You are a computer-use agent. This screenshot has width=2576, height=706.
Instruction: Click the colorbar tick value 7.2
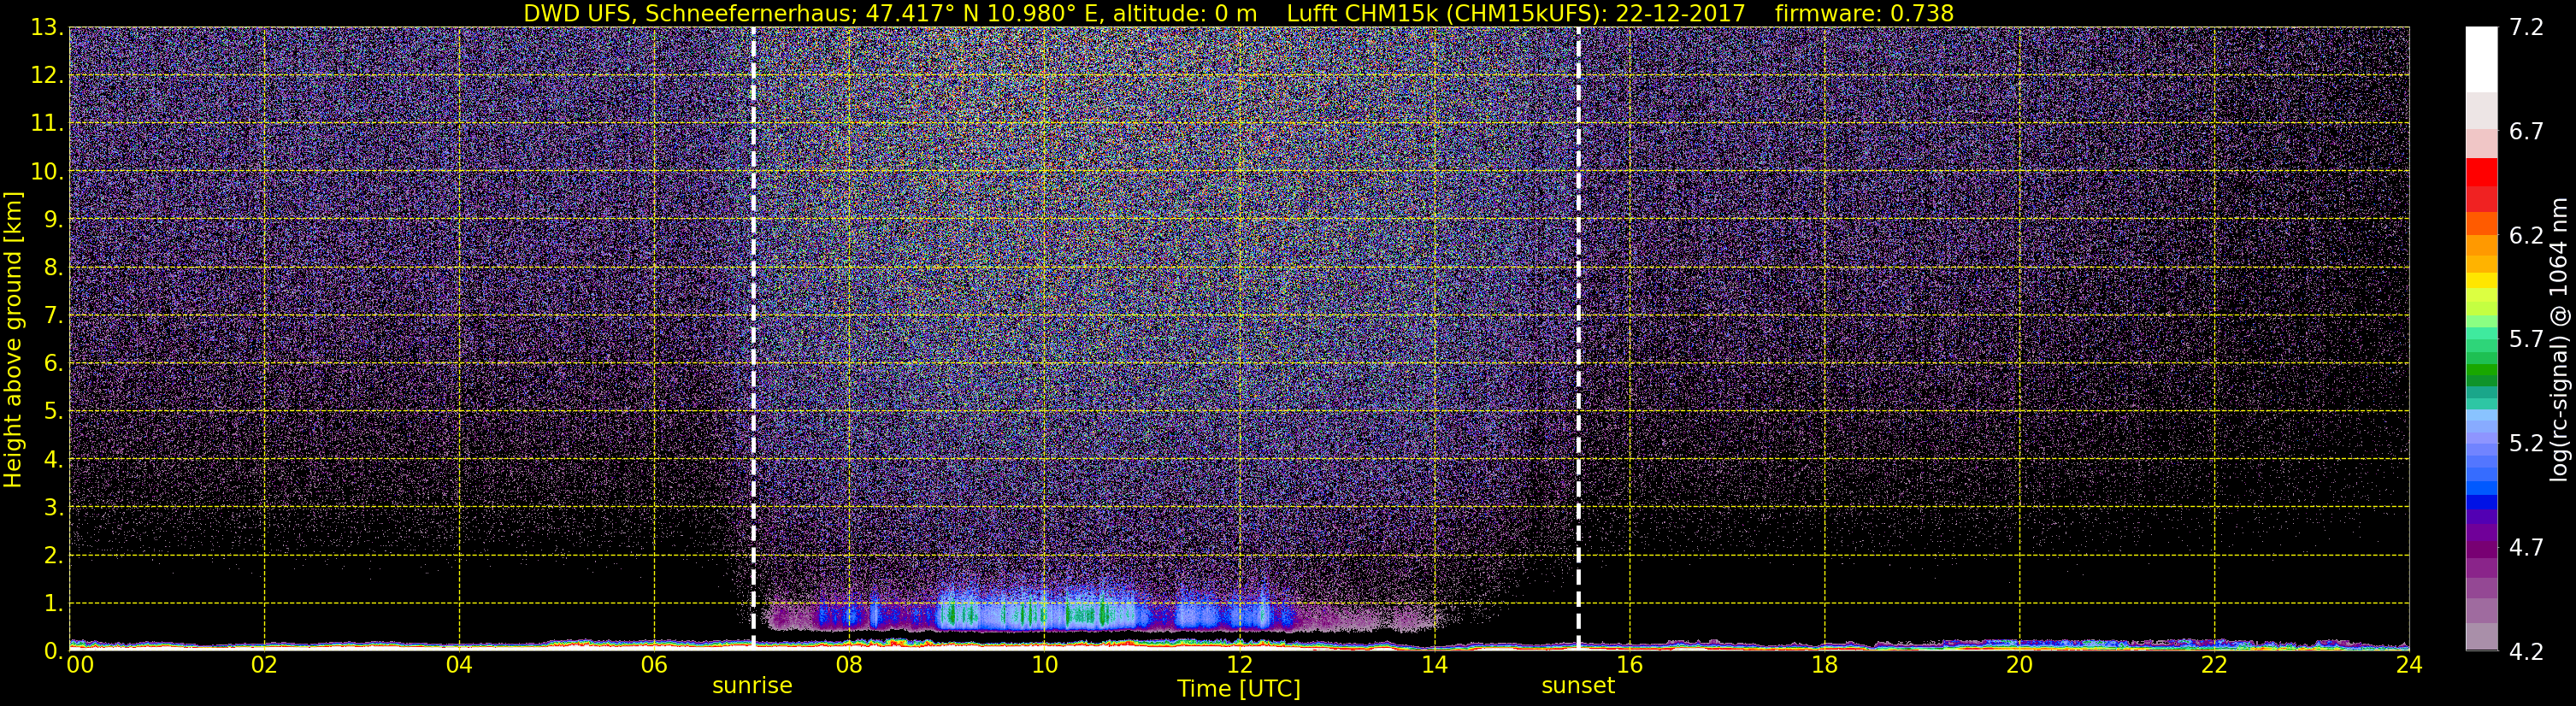pyautogui.click(x=2526, y=28)
